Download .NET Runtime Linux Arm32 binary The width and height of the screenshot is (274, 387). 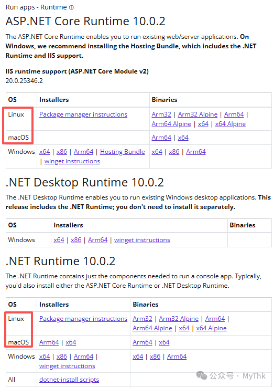tap(143, 319)
